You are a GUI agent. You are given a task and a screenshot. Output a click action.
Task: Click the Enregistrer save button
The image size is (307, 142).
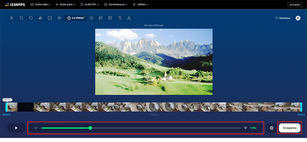tap(290, 128)
